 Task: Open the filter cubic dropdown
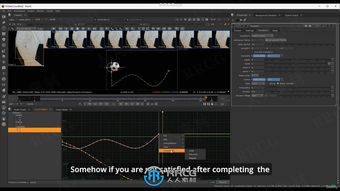(x=258, y=84)
